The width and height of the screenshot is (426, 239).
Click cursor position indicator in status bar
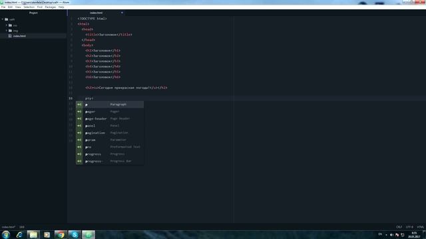tap(22, 227)
